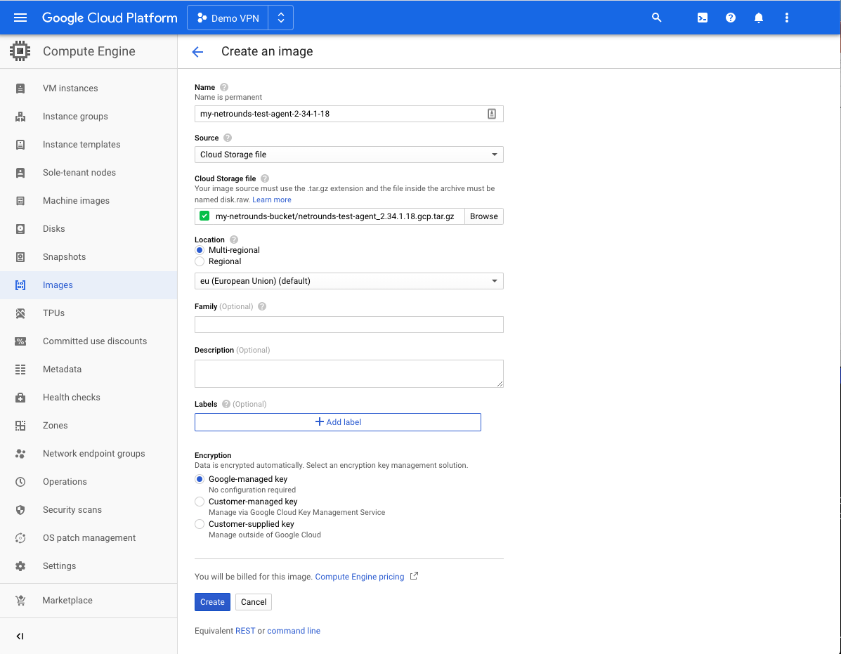The width and height of the screenshot is (841, 654).
Task: Navigate to OS patch management
Action: click(89, 537)
